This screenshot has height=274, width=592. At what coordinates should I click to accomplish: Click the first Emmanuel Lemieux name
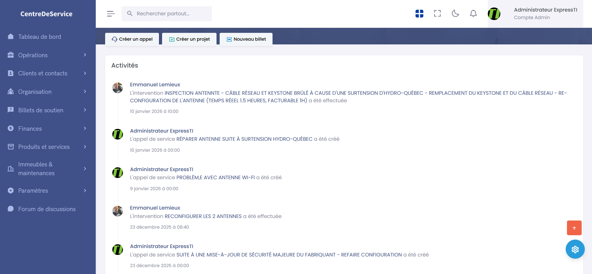pyautogui.click(x=155, y=84)
